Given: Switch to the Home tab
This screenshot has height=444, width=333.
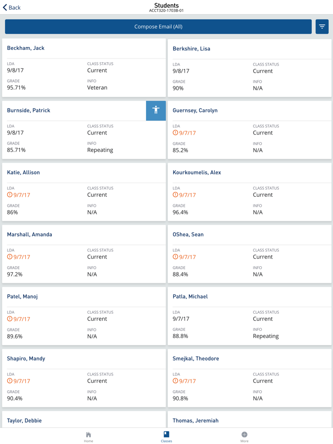Looking at the screenshot, I should [x=88, y=437].
